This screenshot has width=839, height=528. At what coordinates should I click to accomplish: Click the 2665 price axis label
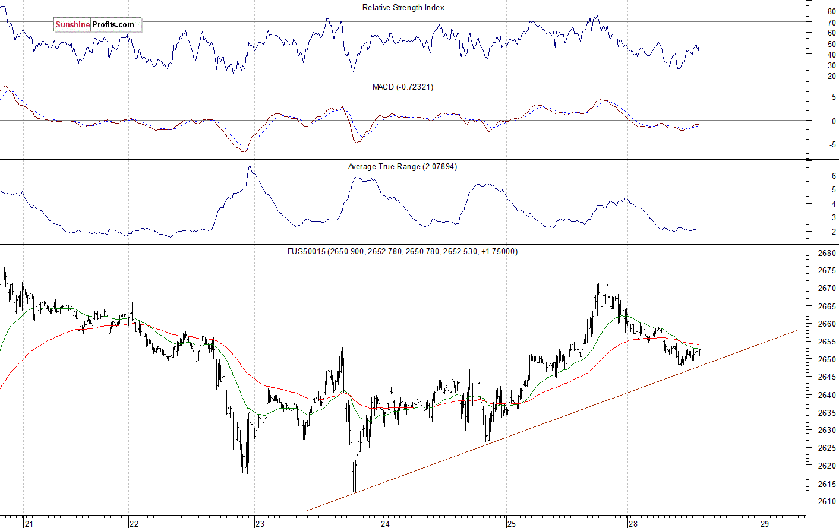coord(827,306)
